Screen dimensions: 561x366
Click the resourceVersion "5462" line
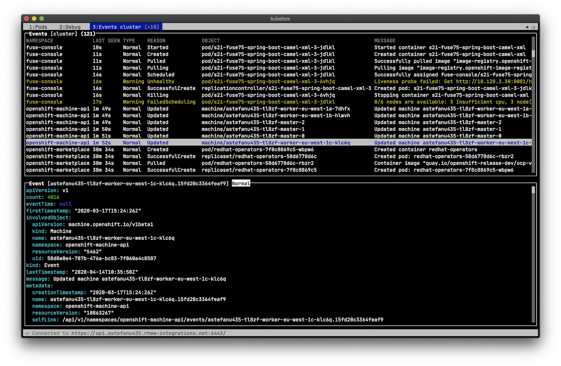[67, 252]
